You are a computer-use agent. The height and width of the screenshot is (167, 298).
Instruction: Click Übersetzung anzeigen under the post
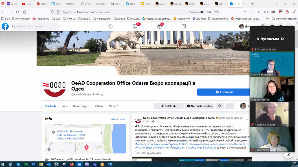148,153
